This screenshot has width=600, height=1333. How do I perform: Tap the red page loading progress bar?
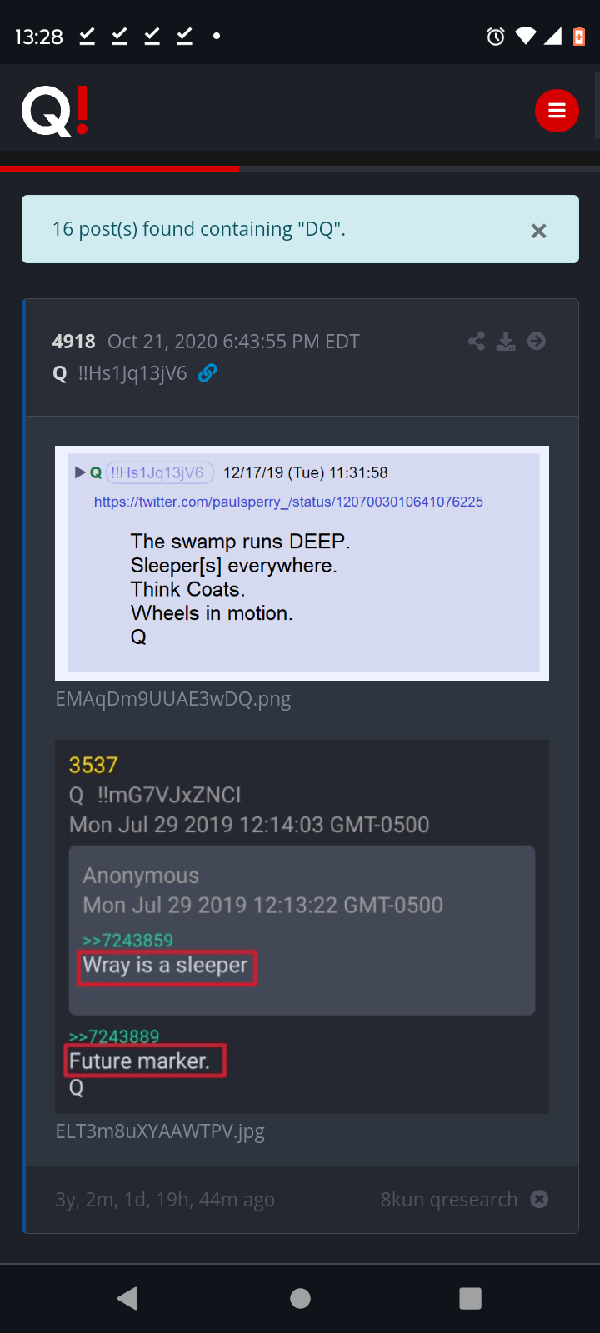coord(120,168)
